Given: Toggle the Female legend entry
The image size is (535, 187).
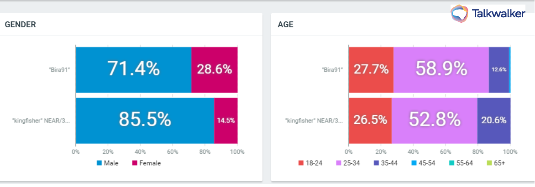Looking at the screenshot, I should 147,163.
